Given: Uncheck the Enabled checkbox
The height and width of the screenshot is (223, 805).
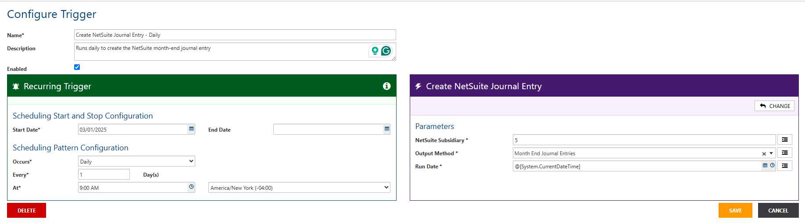Looking at the screenshot, I should point(77,67).
